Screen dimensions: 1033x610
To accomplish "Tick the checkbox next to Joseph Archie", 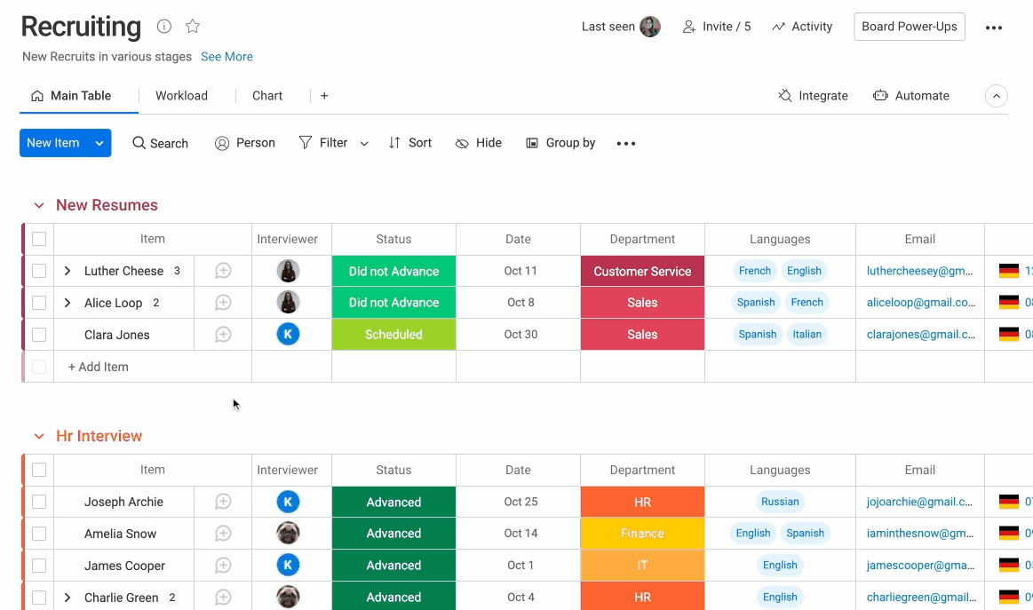I will click(x=39, y=502).
